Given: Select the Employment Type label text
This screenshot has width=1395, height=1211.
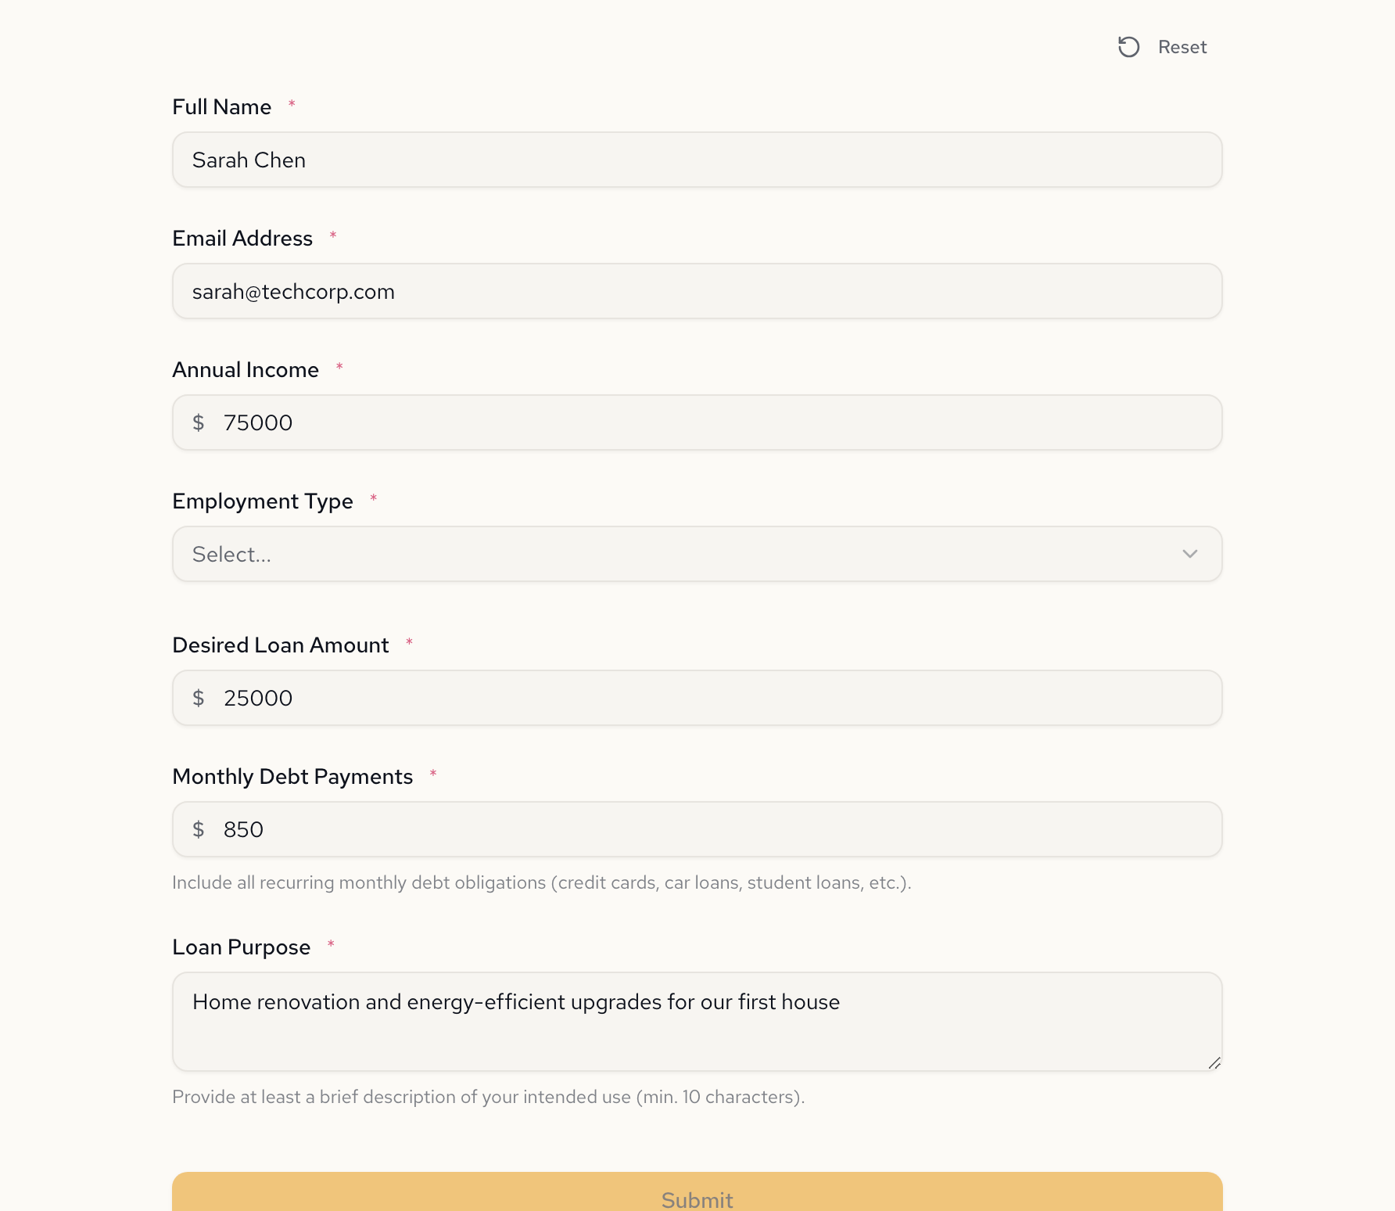Looking at the screenshot, I should click(263, 501).
